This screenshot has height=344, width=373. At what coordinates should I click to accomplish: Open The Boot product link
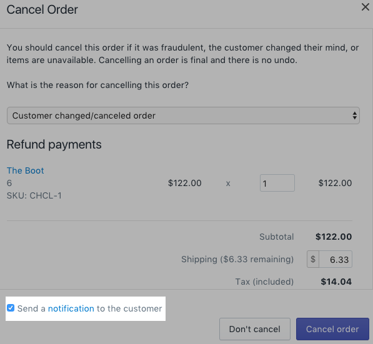(25, 170)
